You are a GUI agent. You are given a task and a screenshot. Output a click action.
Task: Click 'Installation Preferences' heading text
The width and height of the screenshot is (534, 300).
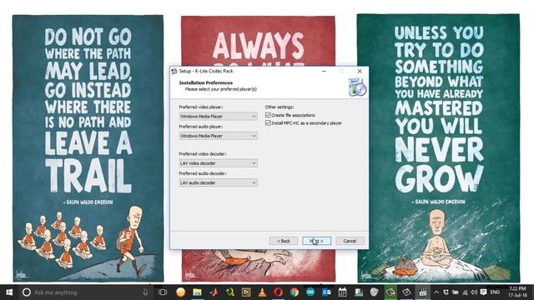206,82
